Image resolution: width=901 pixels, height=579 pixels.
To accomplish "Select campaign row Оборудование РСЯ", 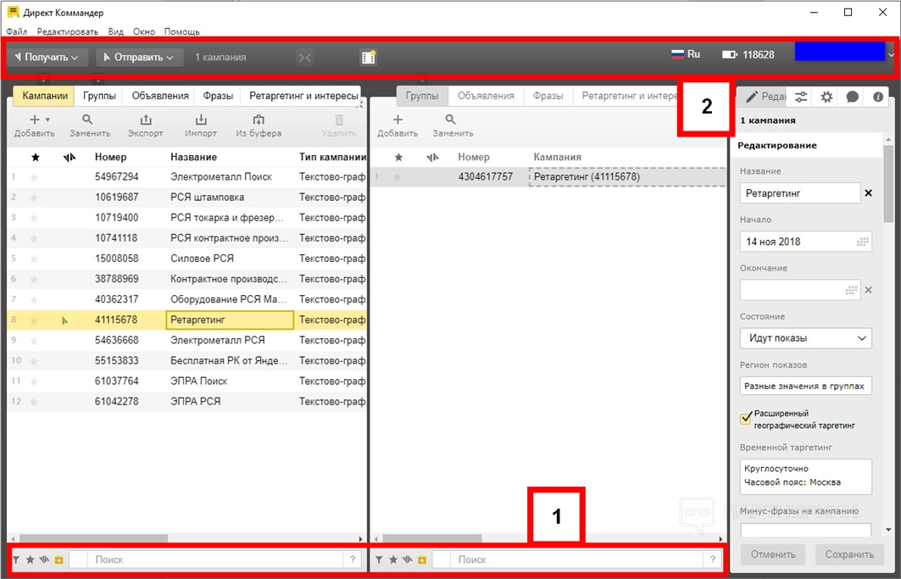I will point(186,299).
